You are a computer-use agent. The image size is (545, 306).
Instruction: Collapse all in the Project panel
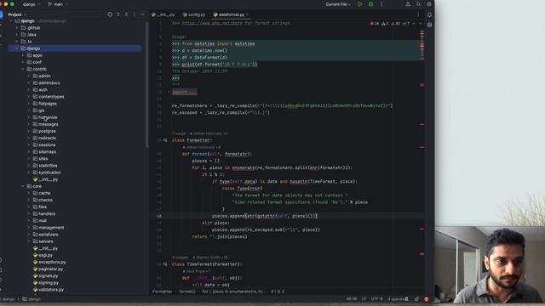tap(126, 14)
